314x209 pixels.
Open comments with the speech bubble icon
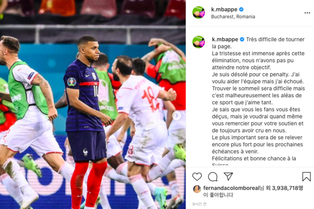click(x=213, y=177)
